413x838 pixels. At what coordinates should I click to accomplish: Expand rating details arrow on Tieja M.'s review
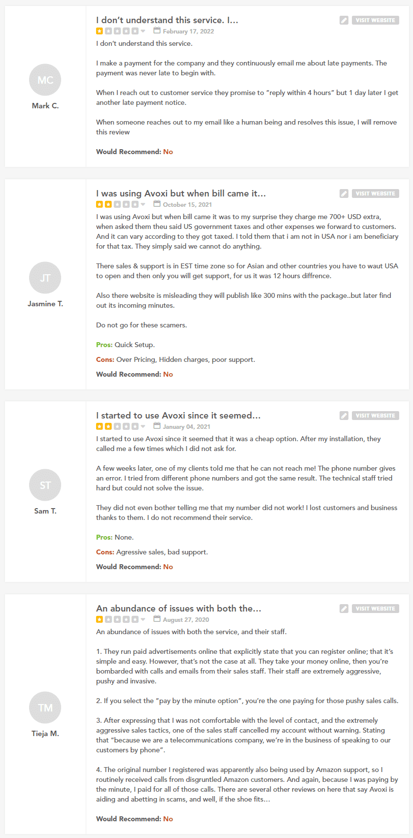click(143, 619)
